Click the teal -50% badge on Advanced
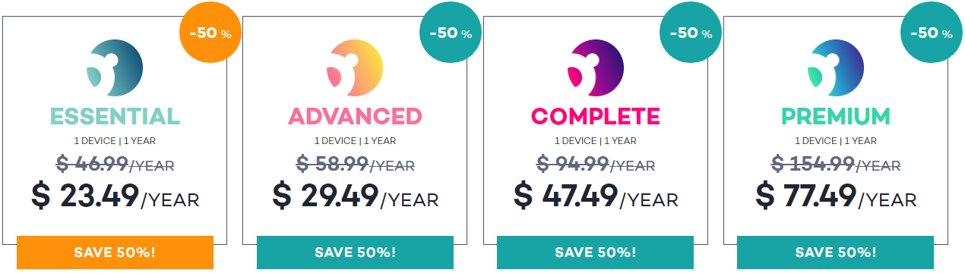Screen dimensions: 965x273 [451, 33]
